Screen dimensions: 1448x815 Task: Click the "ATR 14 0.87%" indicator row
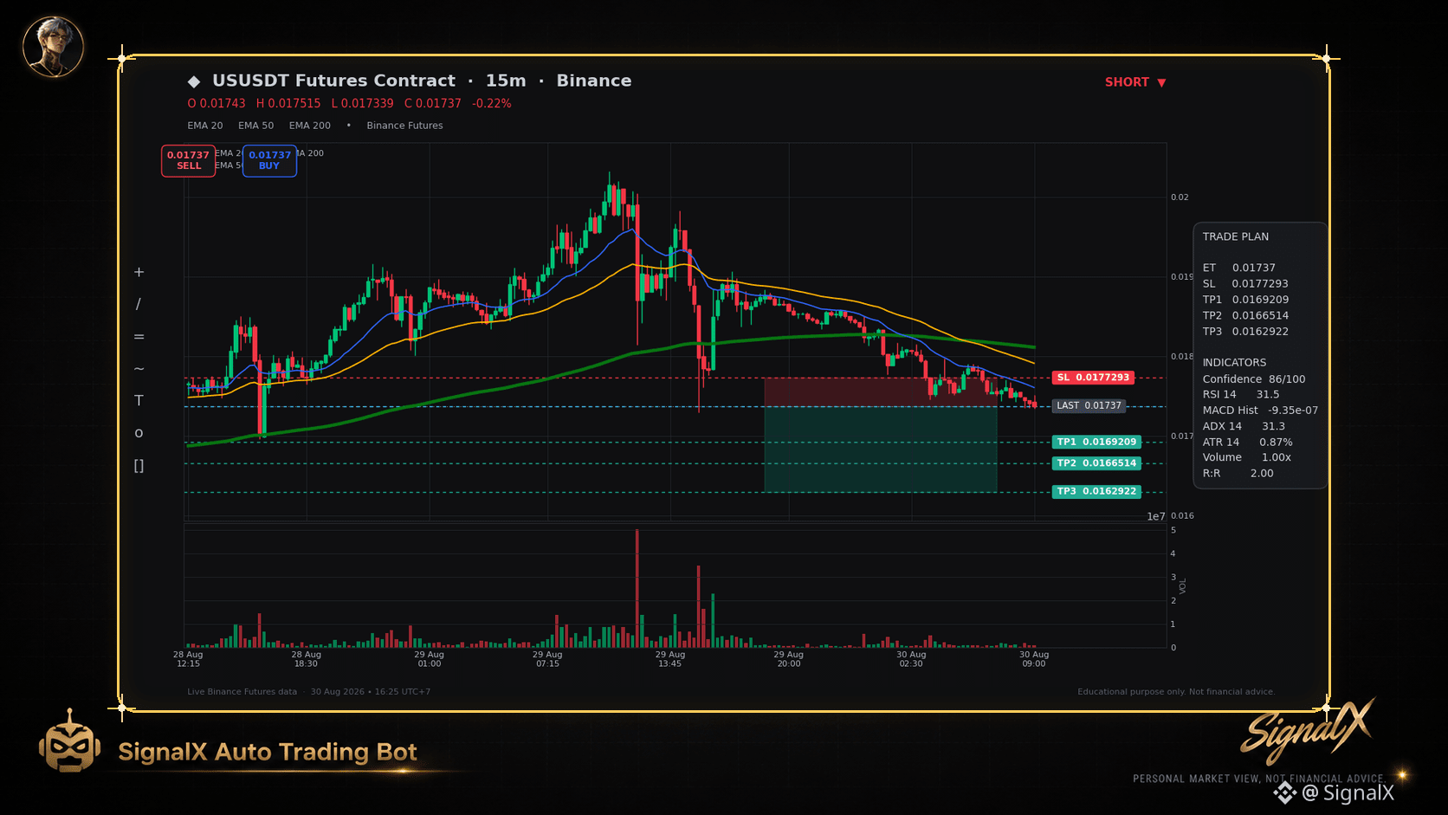coord(1247,442)
